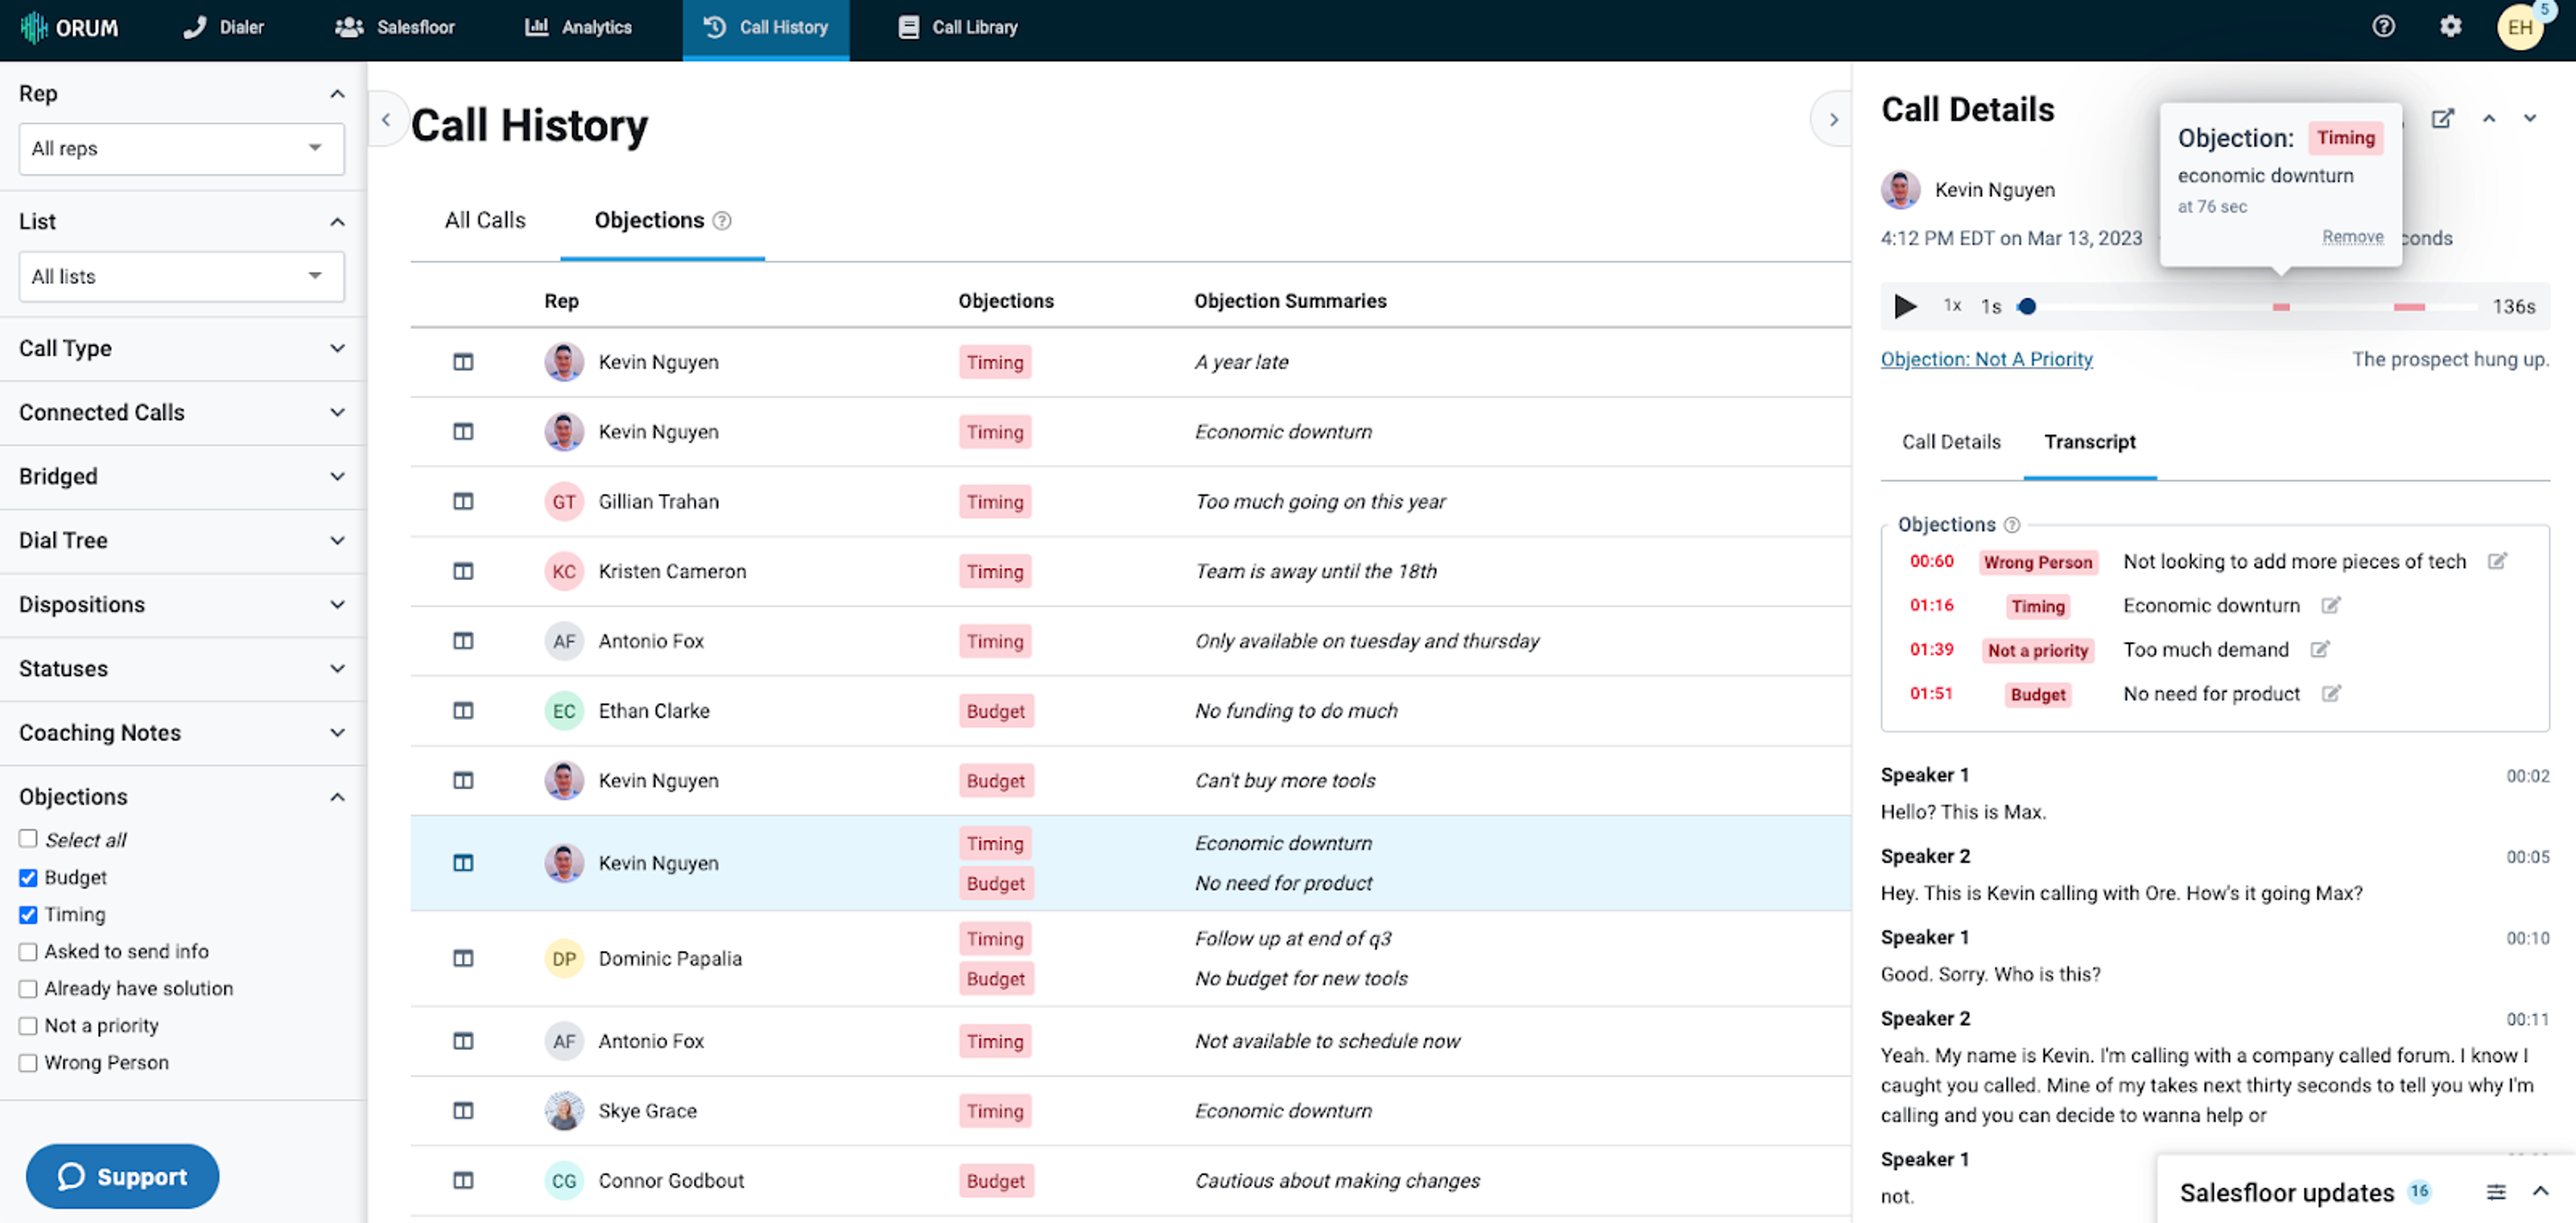Click the audio playback progress handle
Viewport: 2576px width, 1223px height.
pyautogui.click(x=2027, y=306)
